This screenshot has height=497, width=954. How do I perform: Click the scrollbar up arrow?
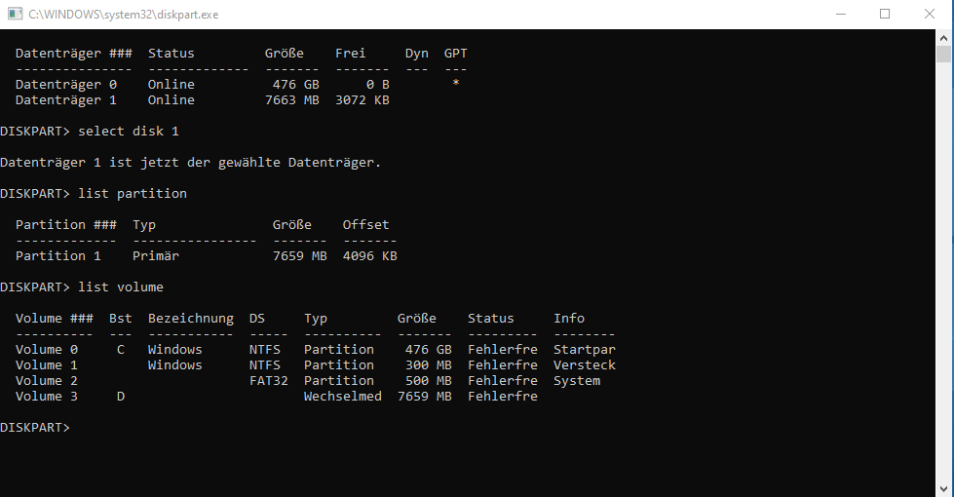[943, 38]
